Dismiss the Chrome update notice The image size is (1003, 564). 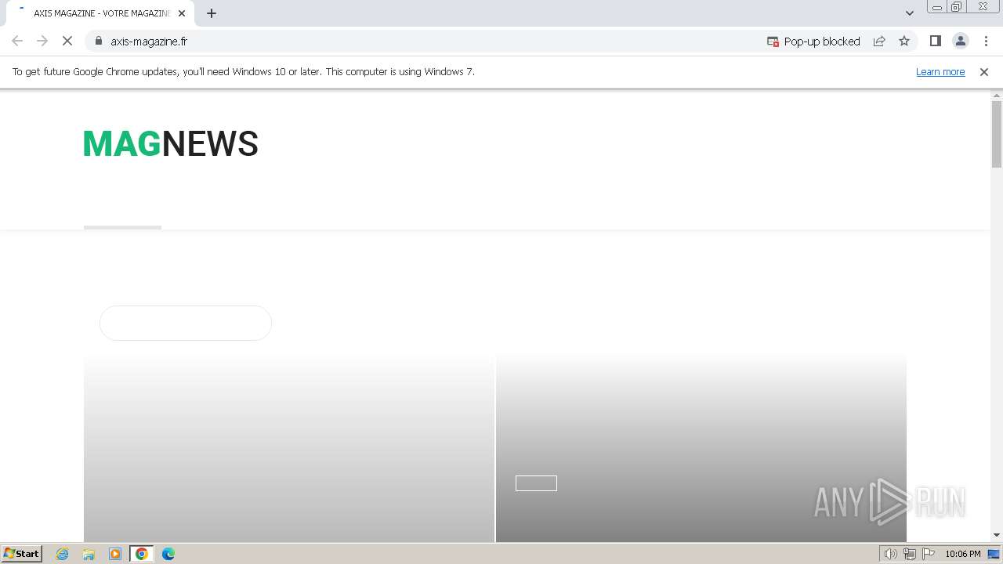pos(984,71)
